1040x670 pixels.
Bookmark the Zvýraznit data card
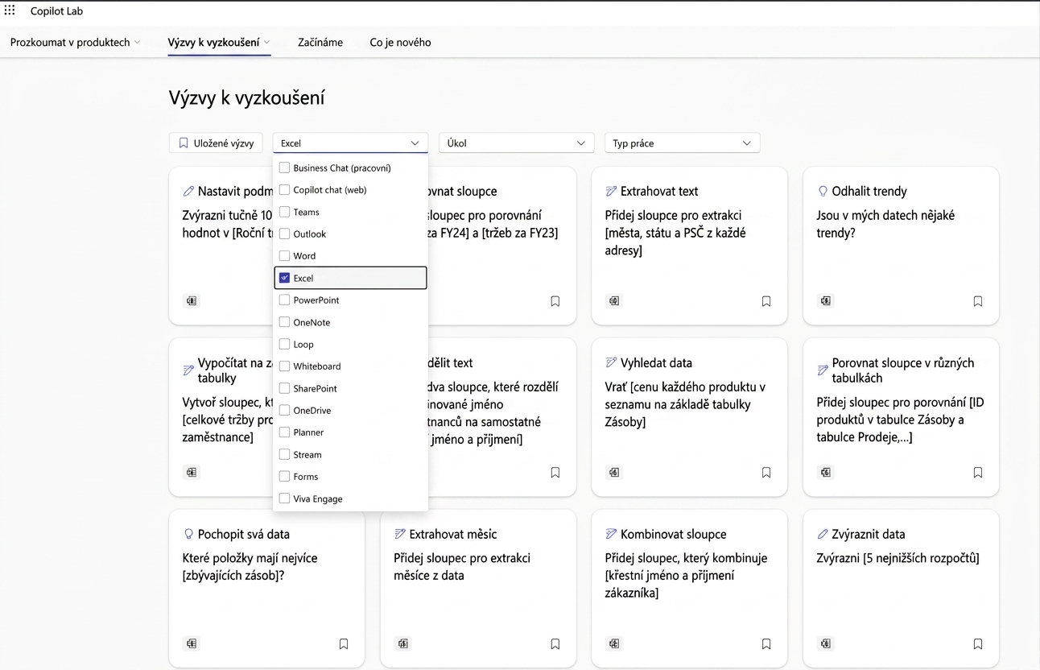(x=978, y=644)
